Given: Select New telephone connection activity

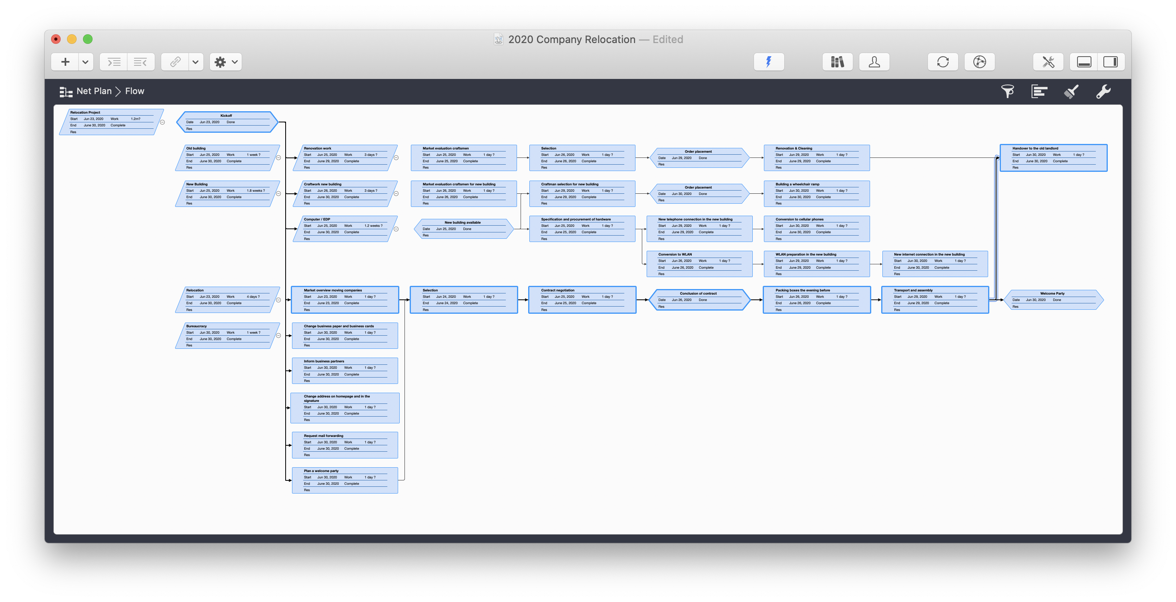Looking at the screenshot, I should pyautogui.click(x=699, y=229).
